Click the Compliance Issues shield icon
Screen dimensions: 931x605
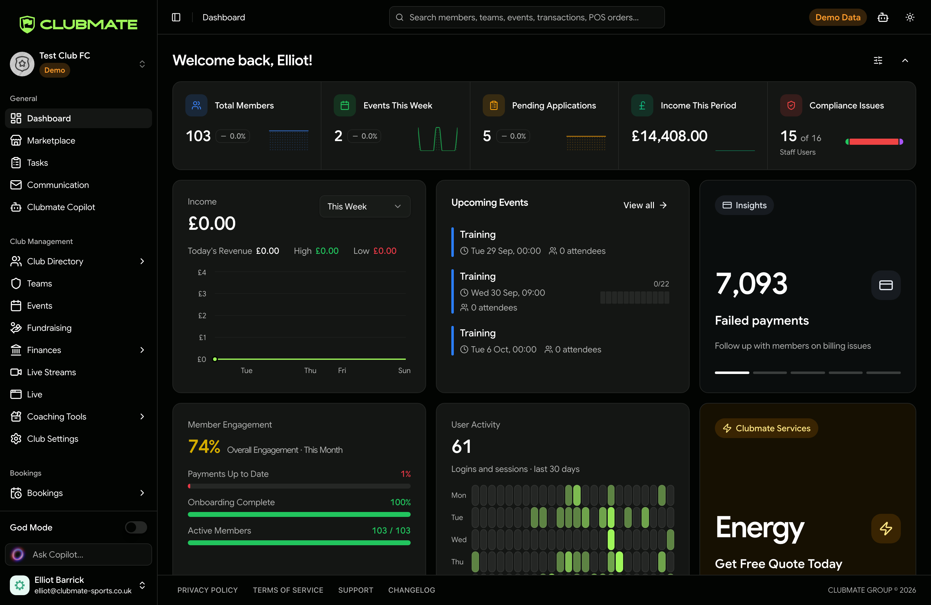coord(791,105)
